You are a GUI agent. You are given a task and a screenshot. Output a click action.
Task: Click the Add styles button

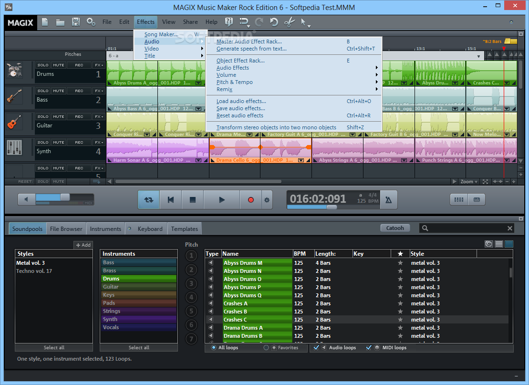(83, 245)
